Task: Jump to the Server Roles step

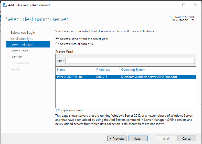Action: pyautogui.click(x=19, y=51)
